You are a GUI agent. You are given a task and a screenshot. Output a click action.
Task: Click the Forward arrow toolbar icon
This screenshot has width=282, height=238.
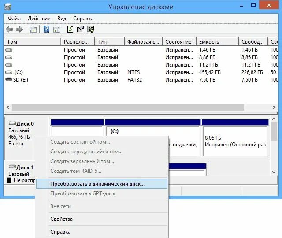[19, 29]
